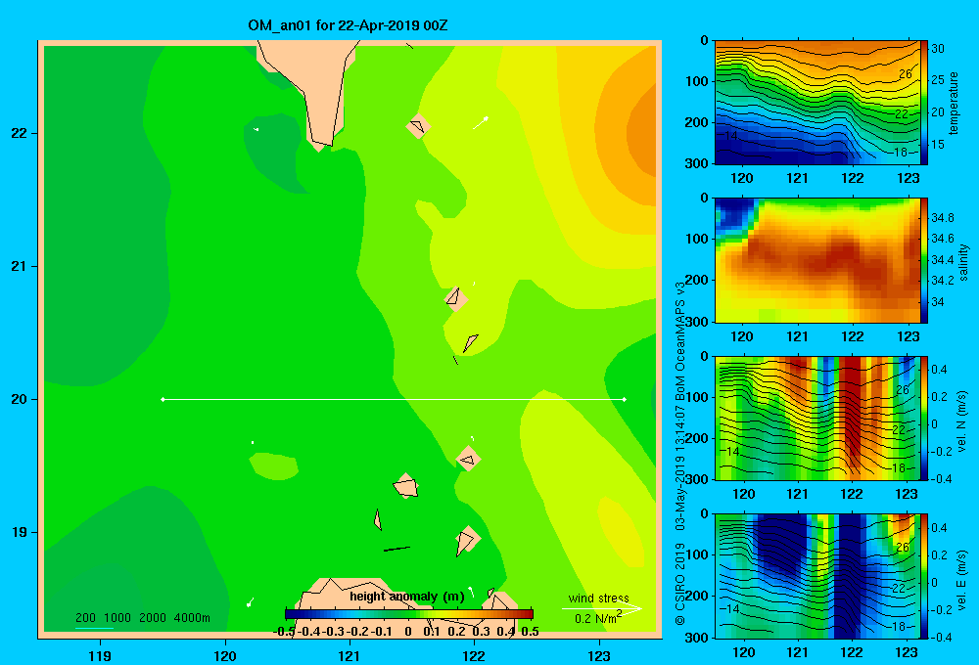This screenshot has height=665, width=979.
Task: Click the "2000" bathymetry legend value
Action: pos(153,618)
